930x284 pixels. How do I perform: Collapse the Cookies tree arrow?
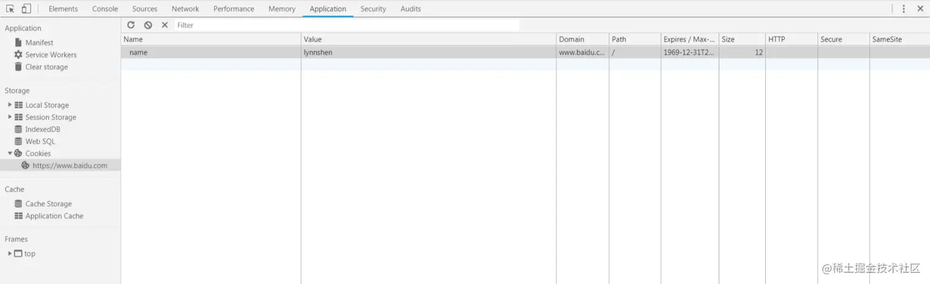tap(10, 153)
